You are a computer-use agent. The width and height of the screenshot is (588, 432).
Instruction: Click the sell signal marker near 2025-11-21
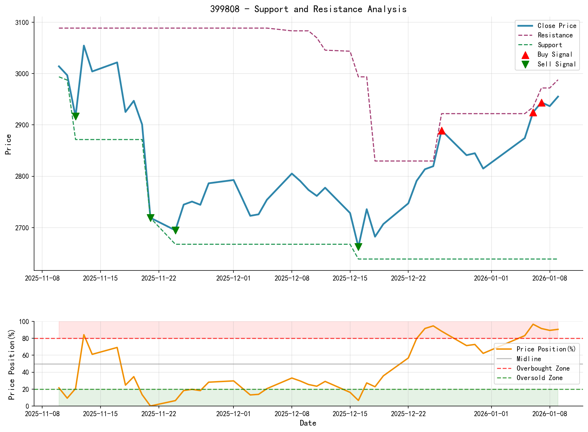pos(150,218)
